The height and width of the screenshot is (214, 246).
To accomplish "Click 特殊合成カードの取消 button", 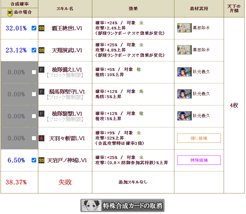I will click(x=122, y=205).
